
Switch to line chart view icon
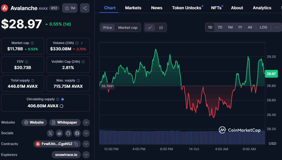click(150, 27)
